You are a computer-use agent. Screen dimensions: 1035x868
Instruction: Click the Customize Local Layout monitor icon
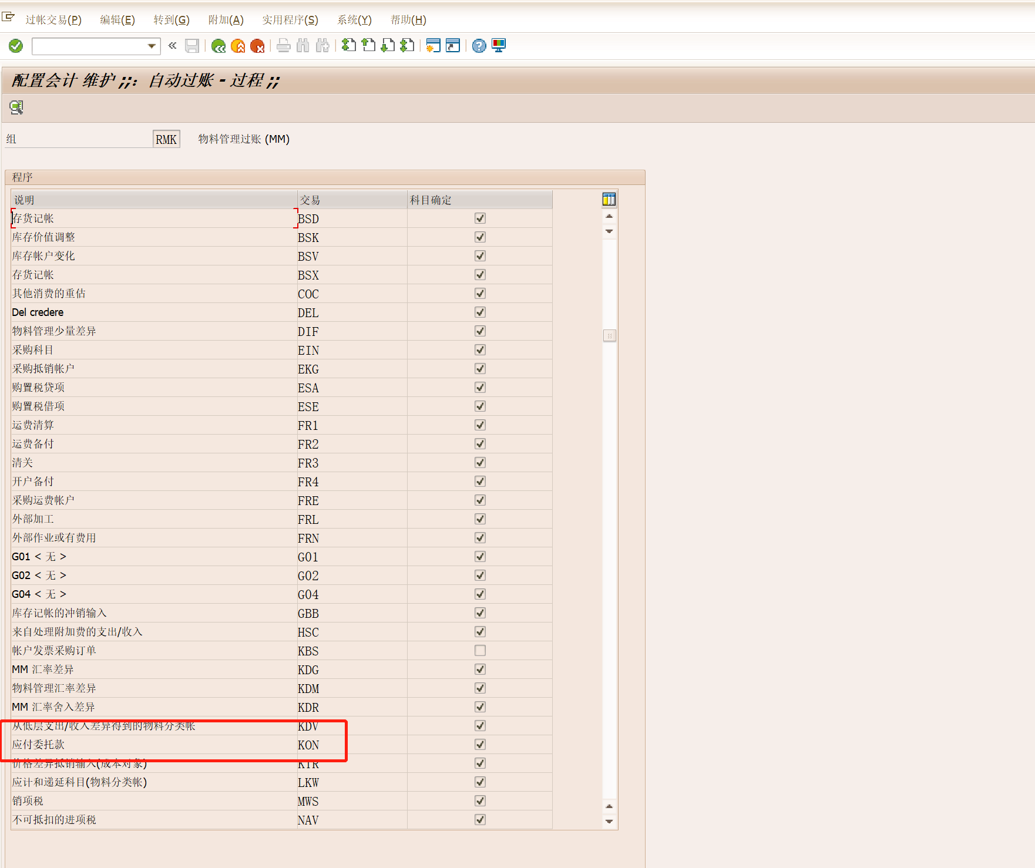tap(499, 45)
